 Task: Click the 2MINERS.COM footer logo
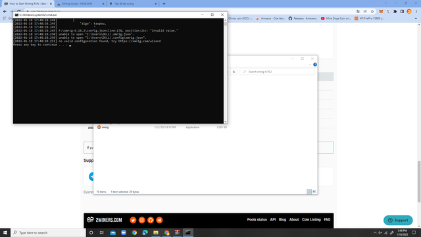pos(105,220)
